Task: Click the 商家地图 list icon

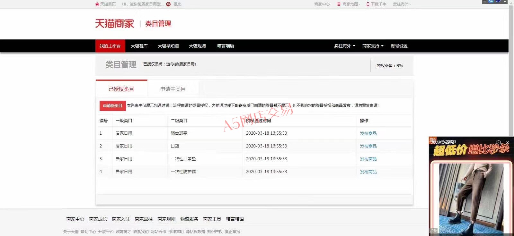Action: [338, 4]
